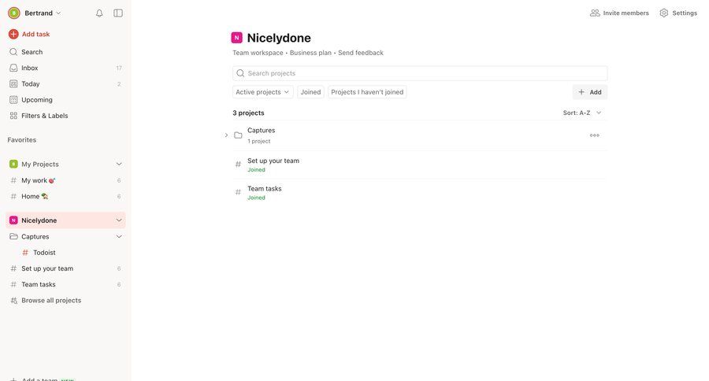709x381 pixels.
Task: Open Upcoming calendar view
Action: click(x=36, y=100)
